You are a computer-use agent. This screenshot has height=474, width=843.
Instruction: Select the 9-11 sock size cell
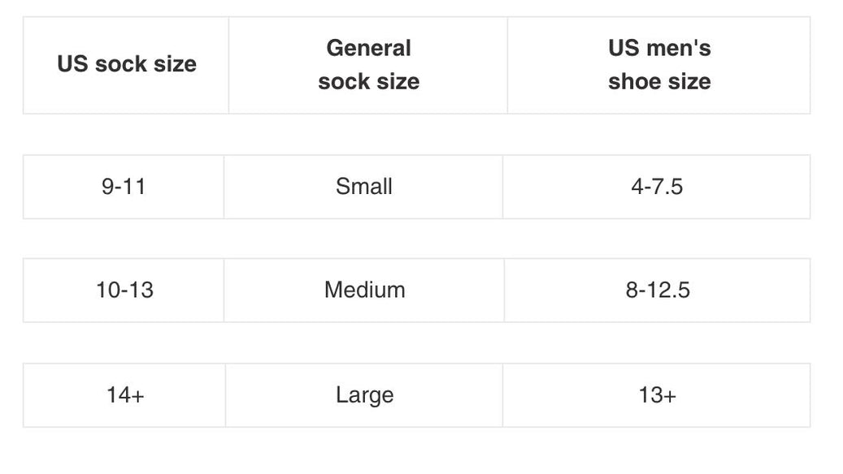tap(124, 187)
